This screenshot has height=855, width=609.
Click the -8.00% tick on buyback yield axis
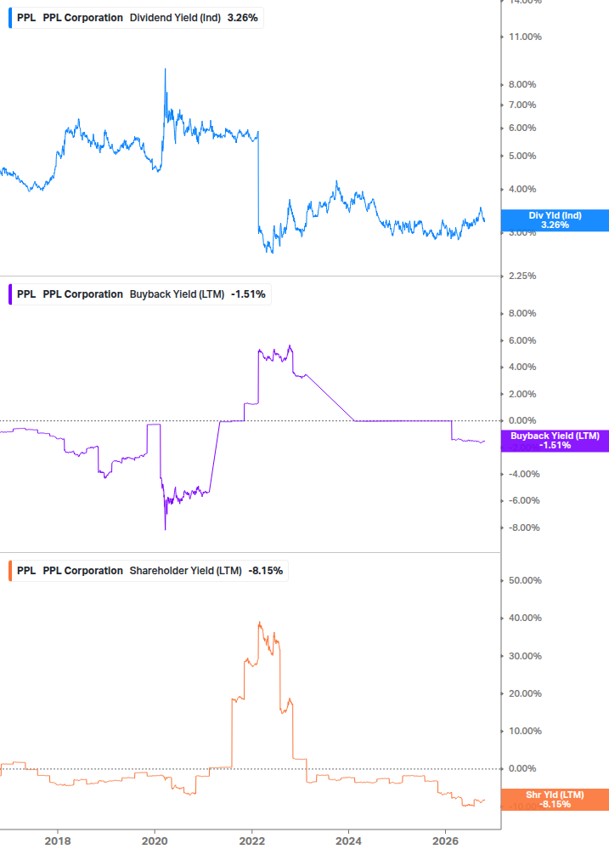tap(524, 527)
